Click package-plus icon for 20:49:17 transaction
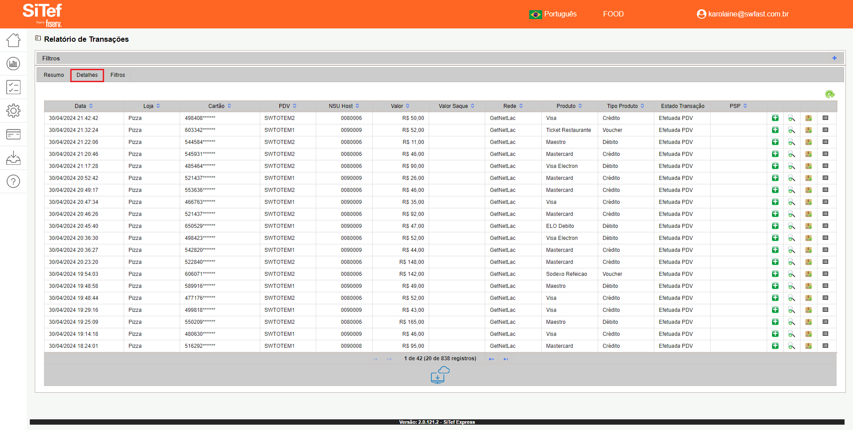The height and width of the screenshot is (430, 853). click(809, 190)
